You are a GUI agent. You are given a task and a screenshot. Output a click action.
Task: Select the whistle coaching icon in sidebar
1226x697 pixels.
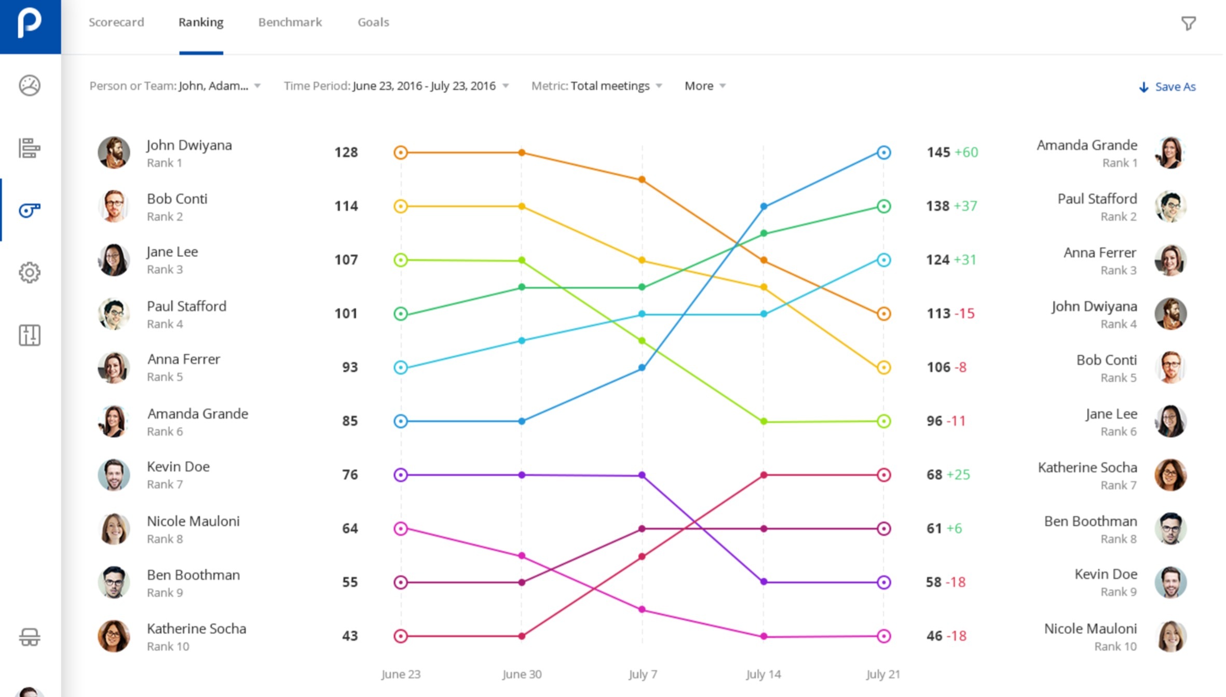click(30, 210)
